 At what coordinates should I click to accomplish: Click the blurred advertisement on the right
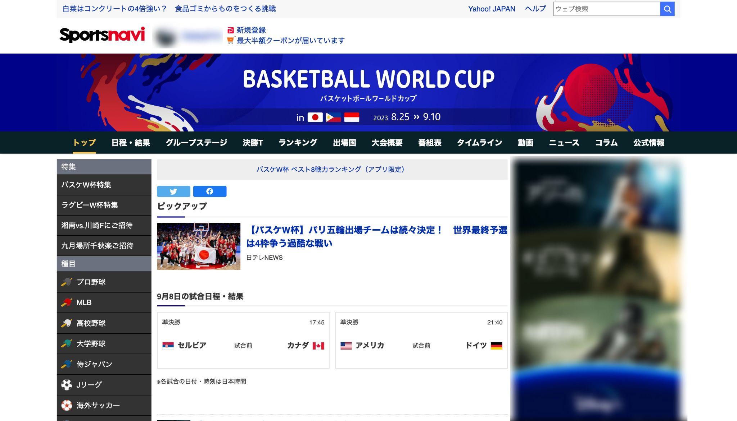[x=597, y=289]
